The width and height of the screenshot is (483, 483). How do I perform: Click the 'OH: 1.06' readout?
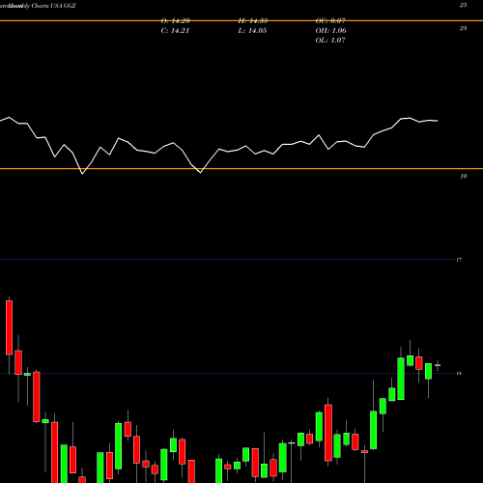pyautogui.click(x=330, y=31)
